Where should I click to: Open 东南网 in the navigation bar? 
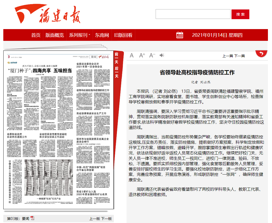pos(102,35)
